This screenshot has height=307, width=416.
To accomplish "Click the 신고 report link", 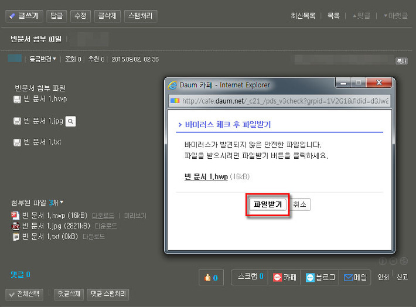I will (402, 277).
